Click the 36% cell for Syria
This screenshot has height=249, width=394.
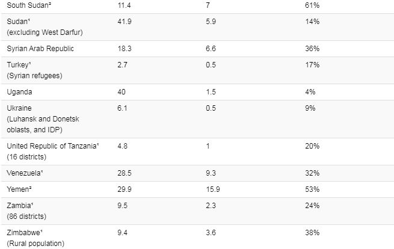click(x=312, y=48)
